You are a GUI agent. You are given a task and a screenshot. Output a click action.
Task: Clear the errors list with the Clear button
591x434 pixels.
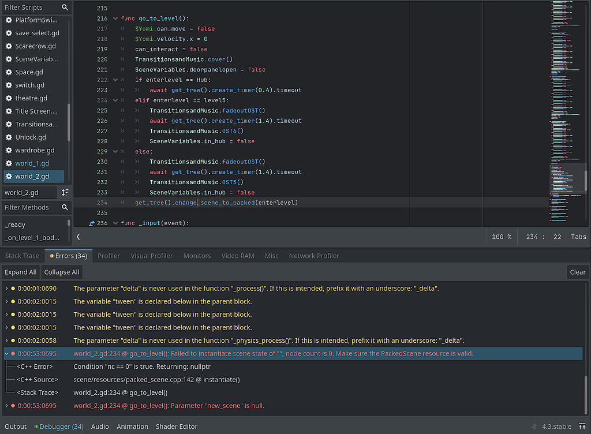(578, 272)
